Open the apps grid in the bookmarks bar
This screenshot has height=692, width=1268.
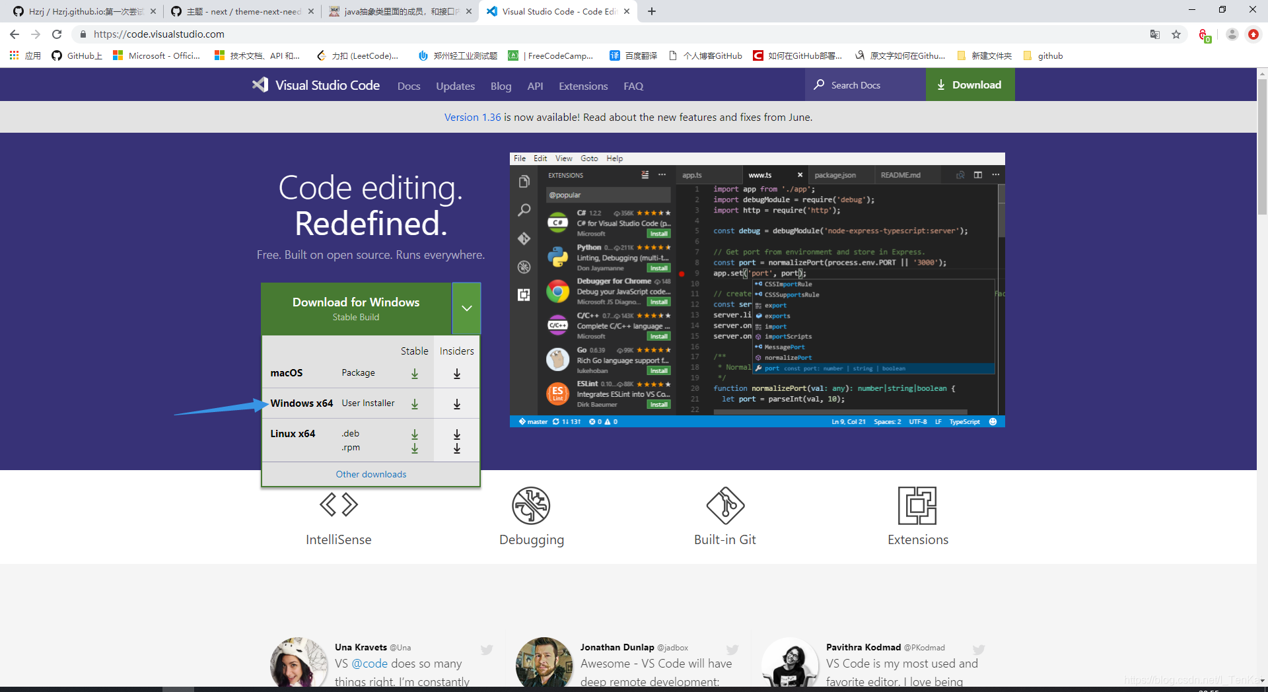point(14,55)
